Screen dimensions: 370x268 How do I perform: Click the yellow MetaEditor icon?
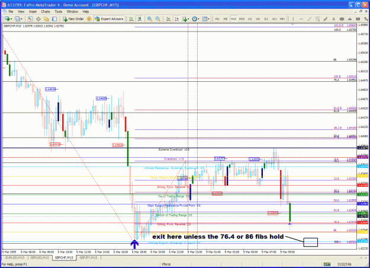pyautogui.click(x=89, y=19)
